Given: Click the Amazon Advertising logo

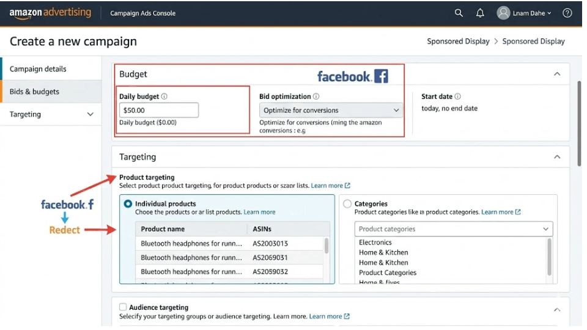Looking at the screenshot, I should click(50, 13).
